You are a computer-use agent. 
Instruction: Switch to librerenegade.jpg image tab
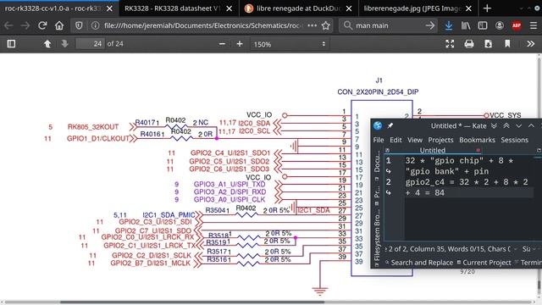point(412,8)
